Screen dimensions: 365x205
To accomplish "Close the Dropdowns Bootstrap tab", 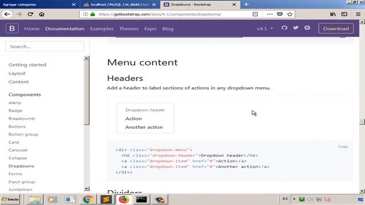I will tap(234, 5).
